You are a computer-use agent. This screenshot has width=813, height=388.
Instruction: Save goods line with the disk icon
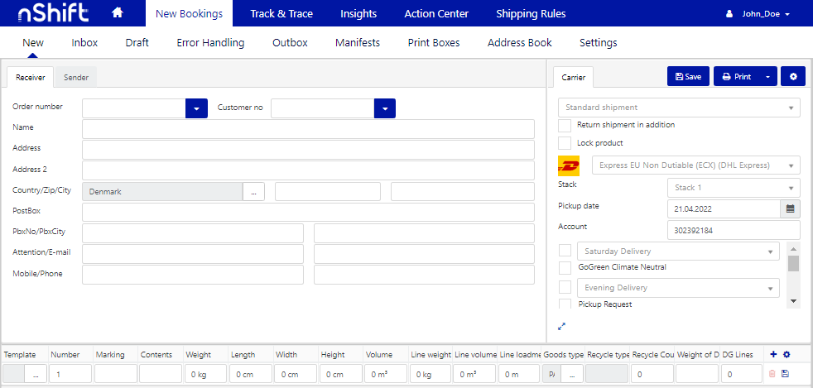785,373
